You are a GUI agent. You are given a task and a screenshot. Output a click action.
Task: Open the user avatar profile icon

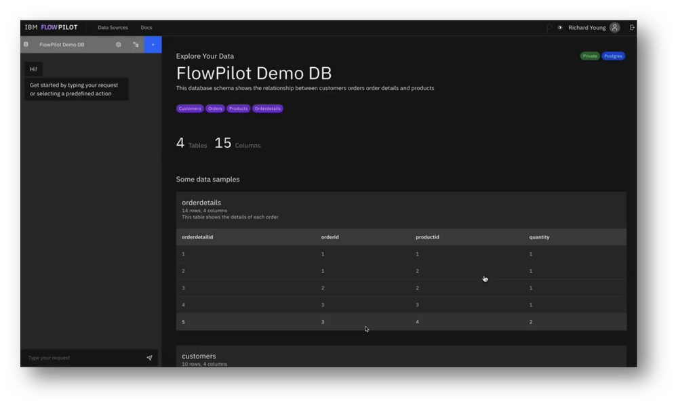(614, 28)
